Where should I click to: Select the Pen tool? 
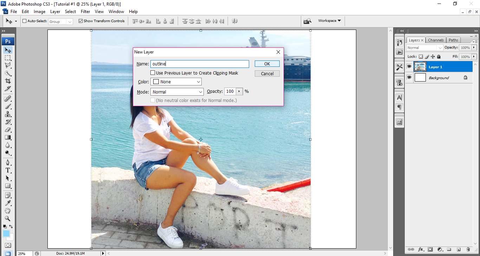8,162
